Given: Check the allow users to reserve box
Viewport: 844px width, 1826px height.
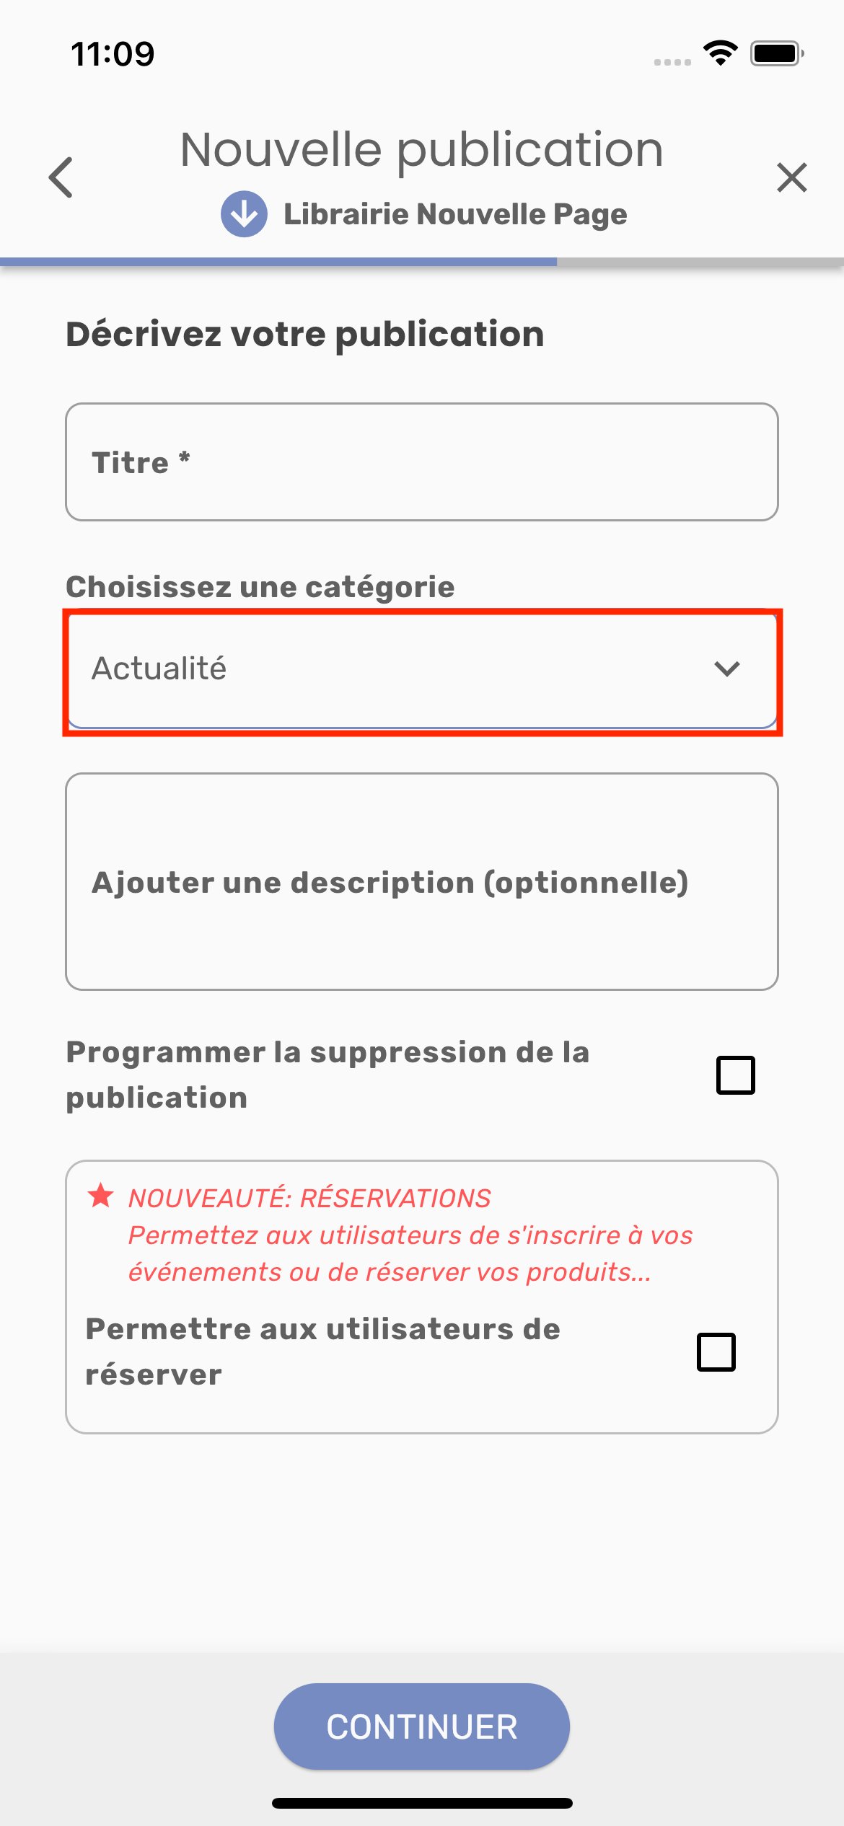Looking at the screenshot, I should point(716,1351).
